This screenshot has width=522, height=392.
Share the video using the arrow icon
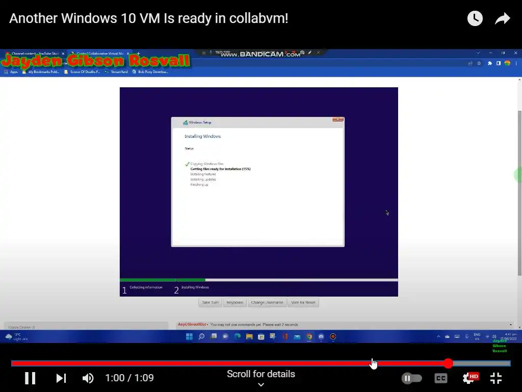click(x=502, y=18)
